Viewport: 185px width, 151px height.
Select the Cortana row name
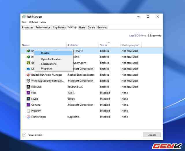[x=36, y=105]
